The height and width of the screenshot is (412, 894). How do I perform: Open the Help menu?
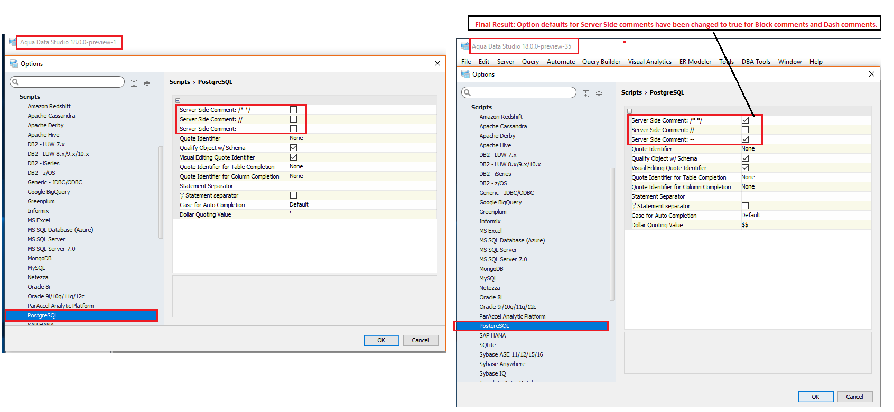tap(816, 62)
